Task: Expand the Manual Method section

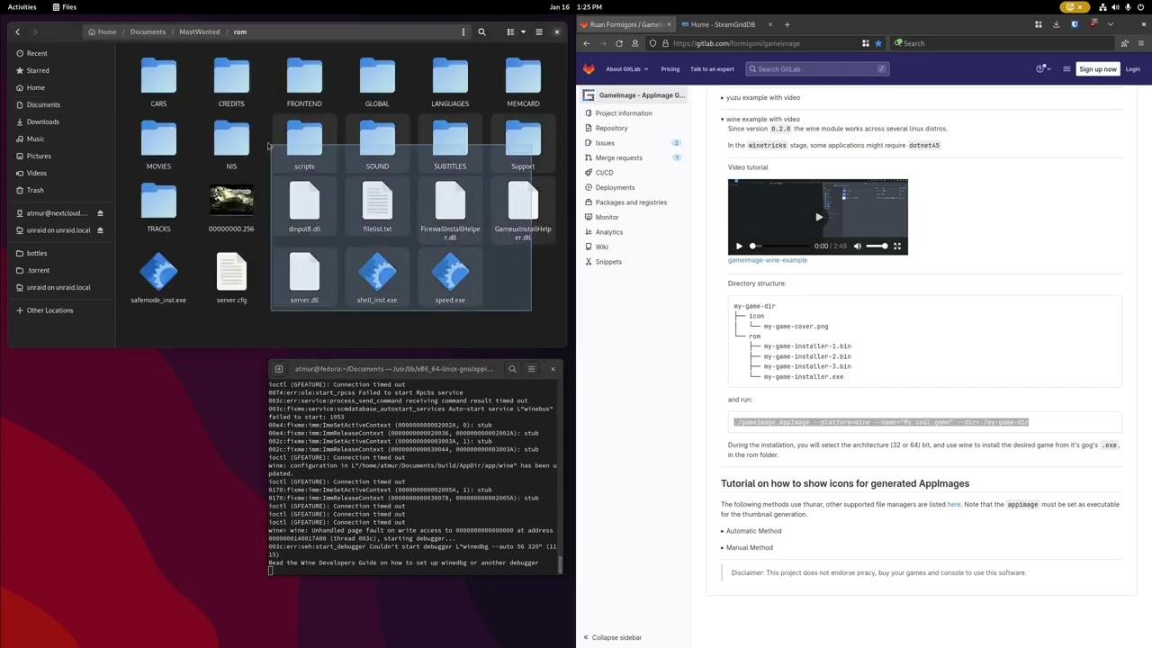Action: [748, 547]
